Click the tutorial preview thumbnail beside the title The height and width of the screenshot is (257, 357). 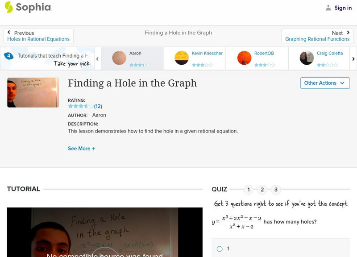[x=34, y=92]
